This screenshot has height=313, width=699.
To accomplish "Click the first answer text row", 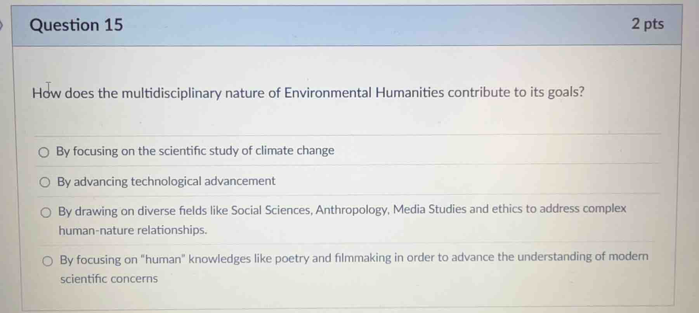I will pyautogui.click(x=195, y=151).
